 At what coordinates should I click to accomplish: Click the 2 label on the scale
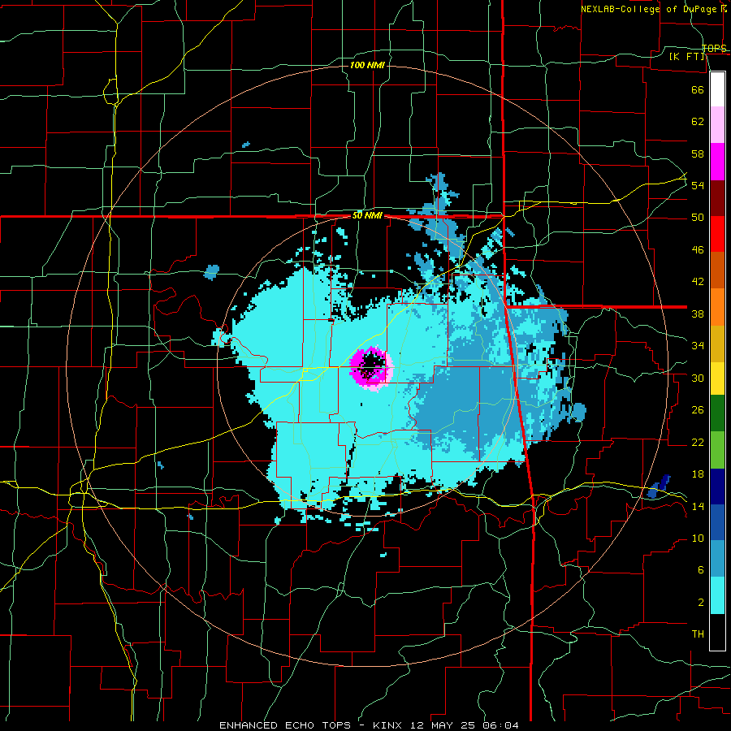point(701,603)
